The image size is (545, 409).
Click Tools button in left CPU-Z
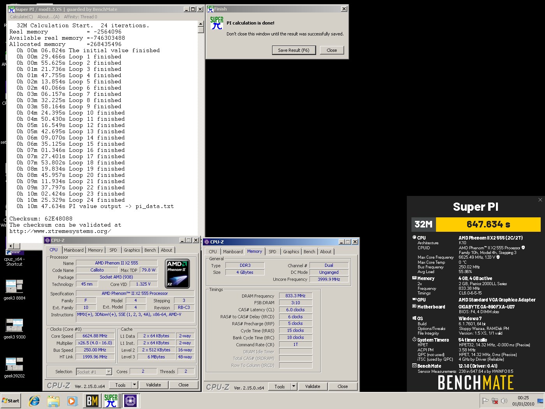tap(120, 385)
